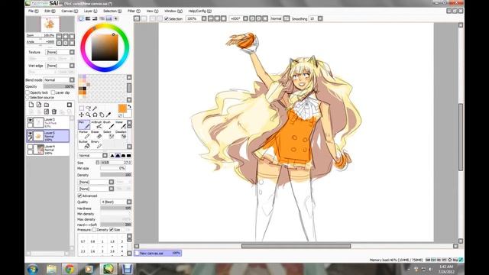Adjust the brush Density slider
Image resolution: width=489 pixels, height=275 pixels.
tap(115, 175)
